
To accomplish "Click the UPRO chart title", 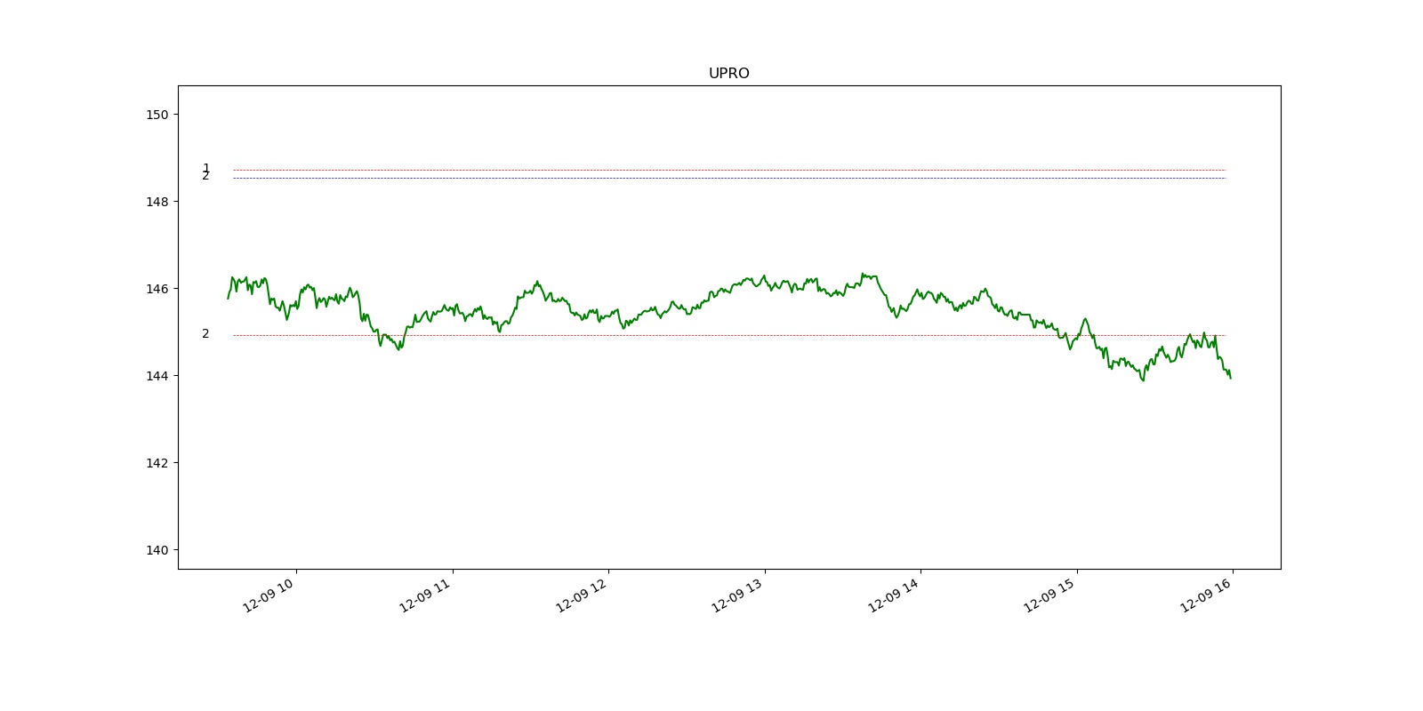I will tap(728, 74).
